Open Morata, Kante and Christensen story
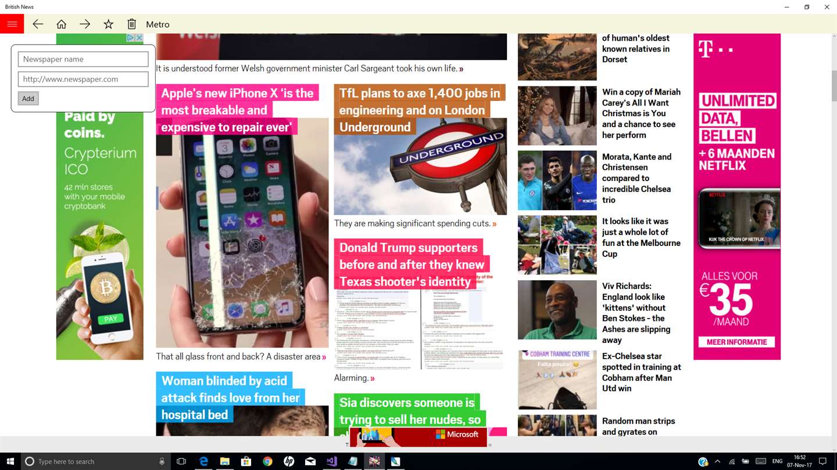Screen dimensions: 837x470 click(636, 178)
